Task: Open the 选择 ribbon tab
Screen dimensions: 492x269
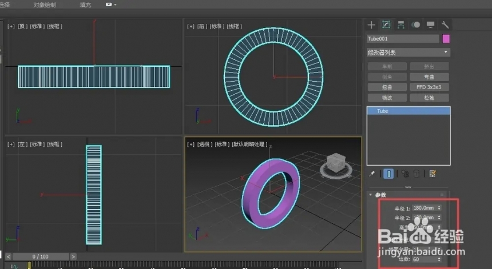Action: point(5,5)
